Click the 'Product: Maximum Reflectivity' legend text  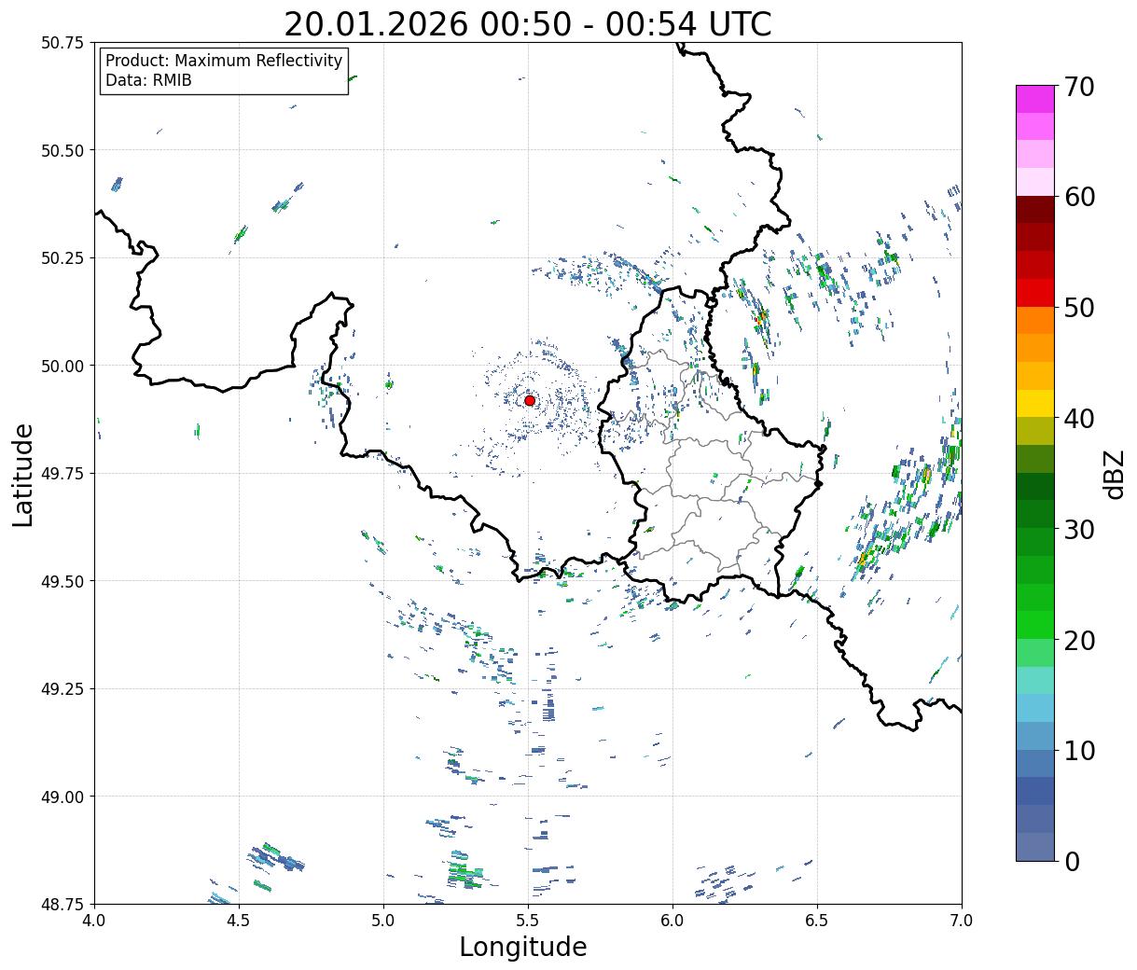click(224, 61)
